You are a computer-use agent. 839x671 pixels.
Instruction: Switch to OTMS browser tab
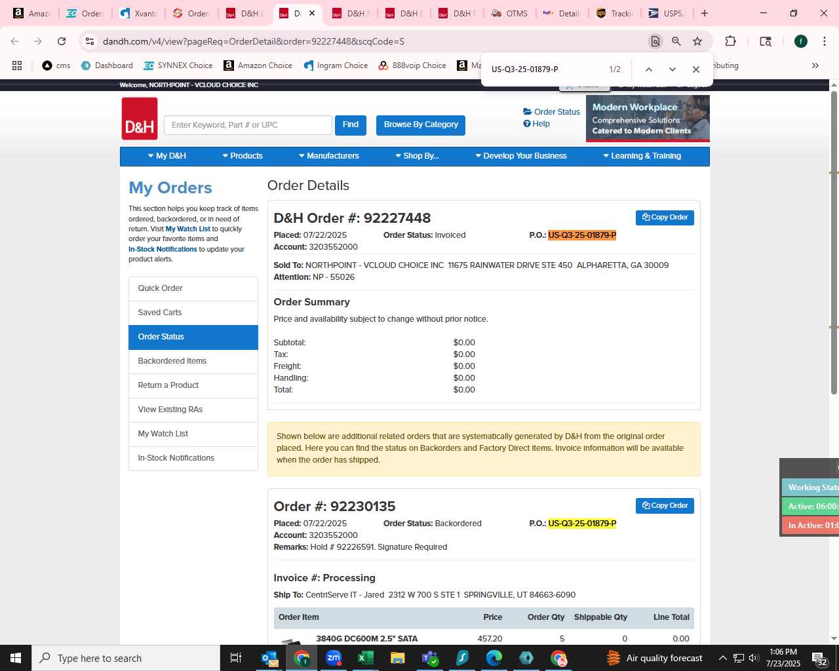point(509,13)
